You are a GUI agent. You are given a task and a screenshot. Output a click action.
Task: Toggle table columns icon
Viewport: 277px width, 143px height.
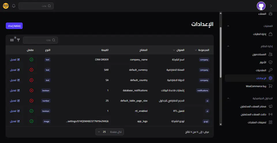click(12, 40)
